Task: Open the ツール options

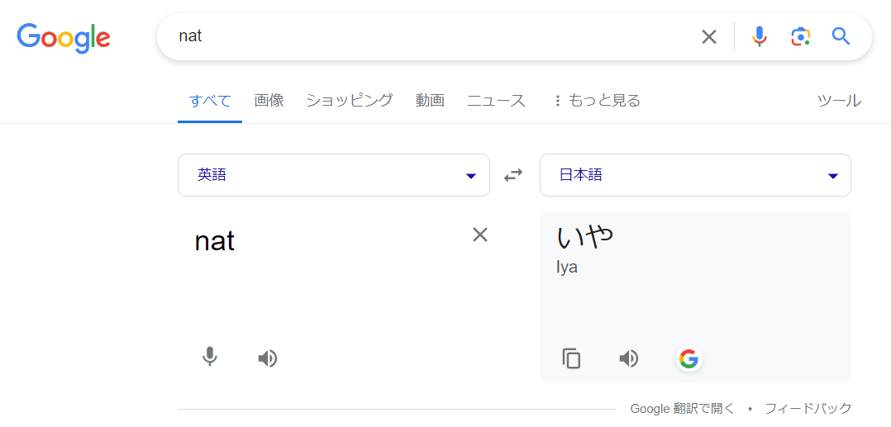Action: click(x=839, y=101)
